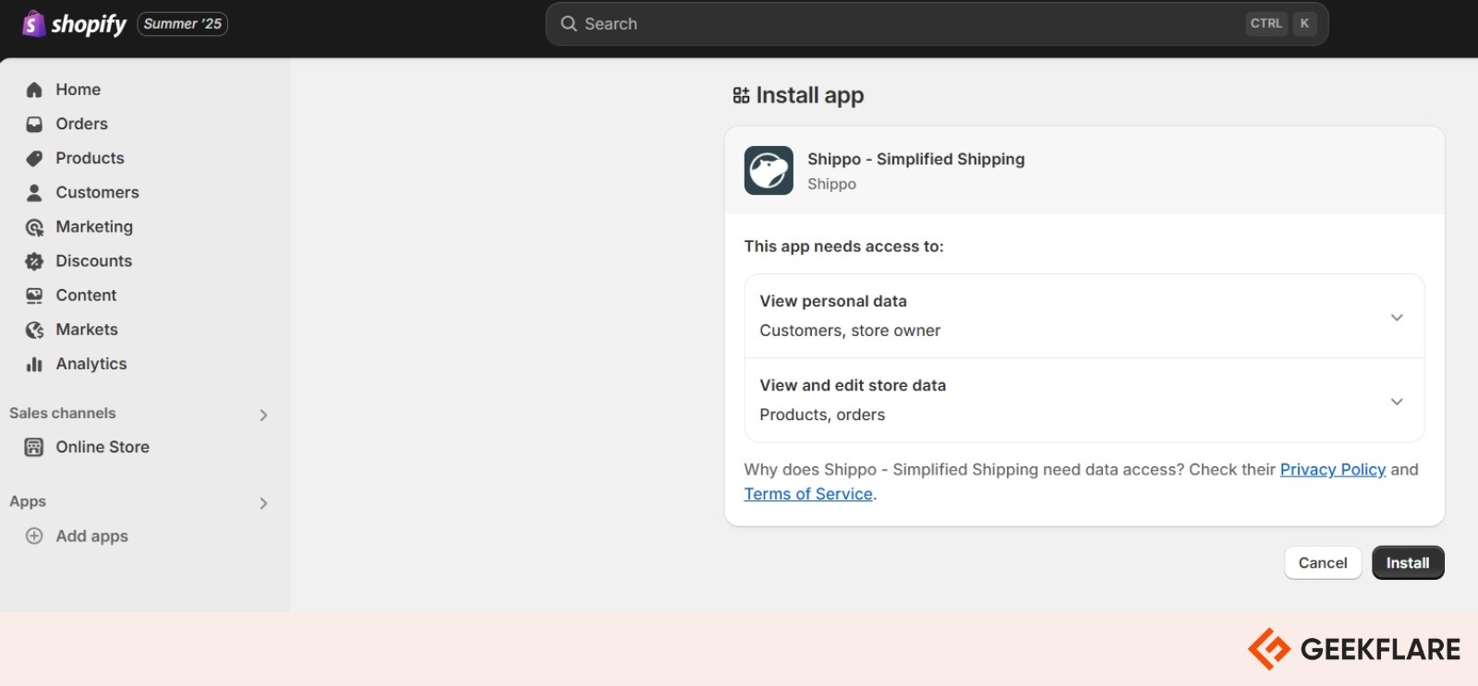Click the CTRL shortcut key badge
The image size is (1478, 686).
click(x=1266, y=23)
